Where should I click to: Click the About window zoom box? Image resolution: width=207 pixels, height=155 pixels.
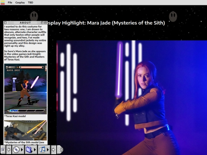[x=42, y=23]
